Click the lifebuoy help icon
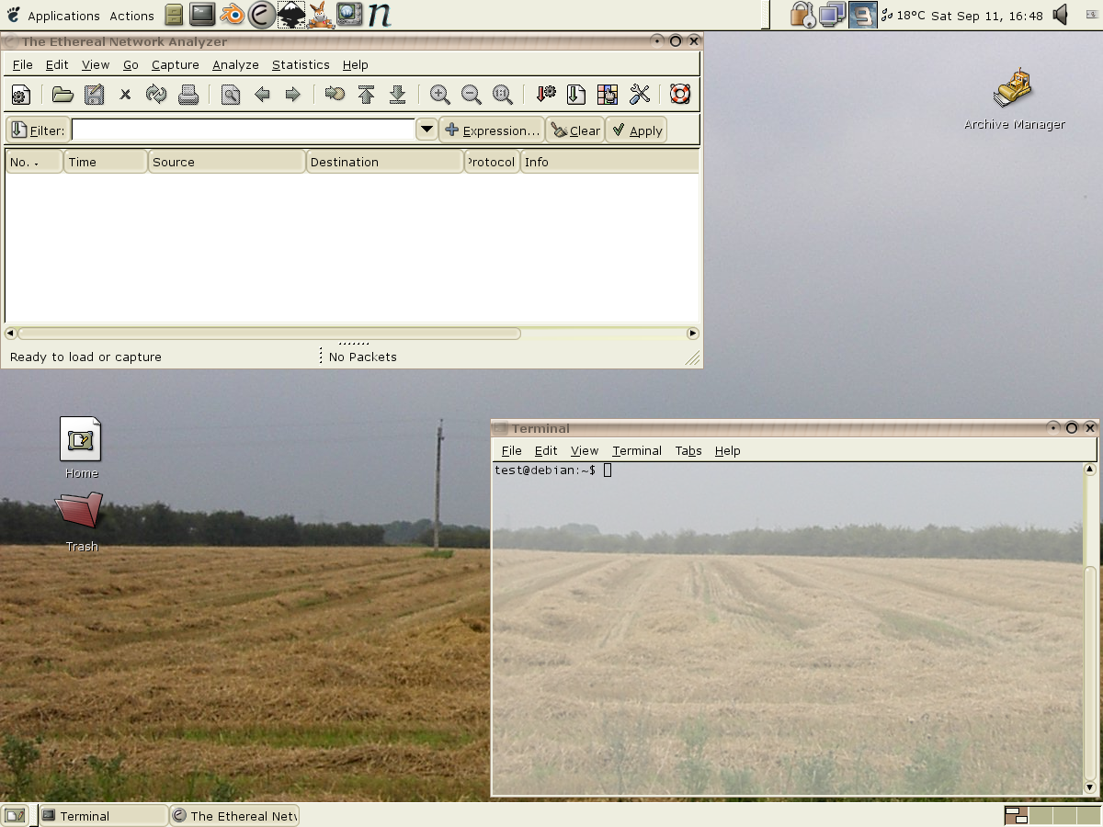 [680, 95]
